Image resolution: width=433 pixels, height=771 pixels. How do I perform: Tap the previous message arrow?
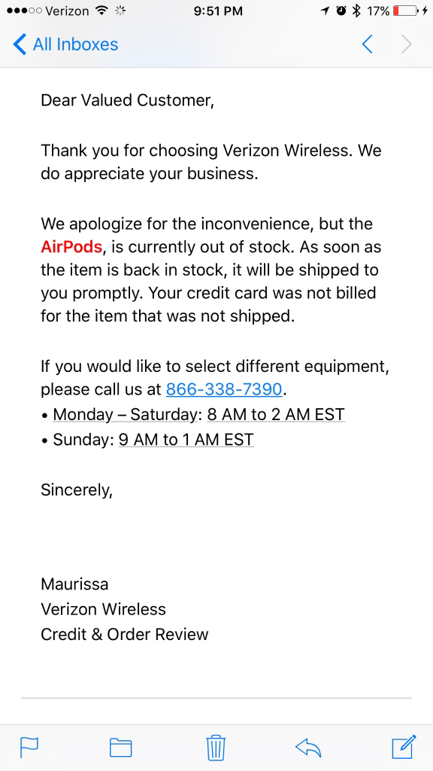[367, 44]
